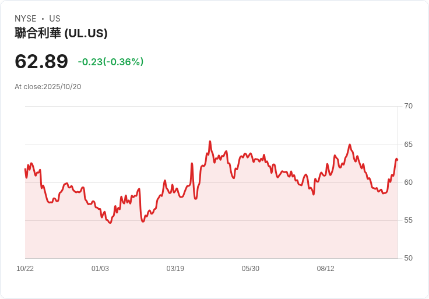
Task: Click the 70 y-axis price label
Action: (x=409, y=106)
